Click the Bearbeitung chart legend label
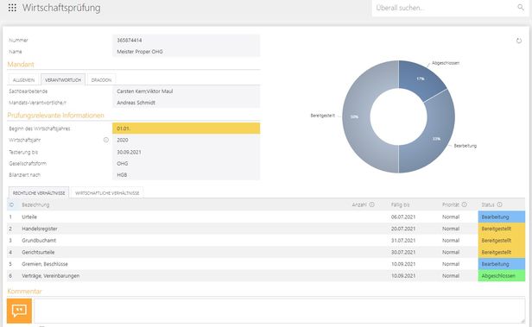This screenshot has width=532, height=327. pyautogui.click(x=465, y=146)
